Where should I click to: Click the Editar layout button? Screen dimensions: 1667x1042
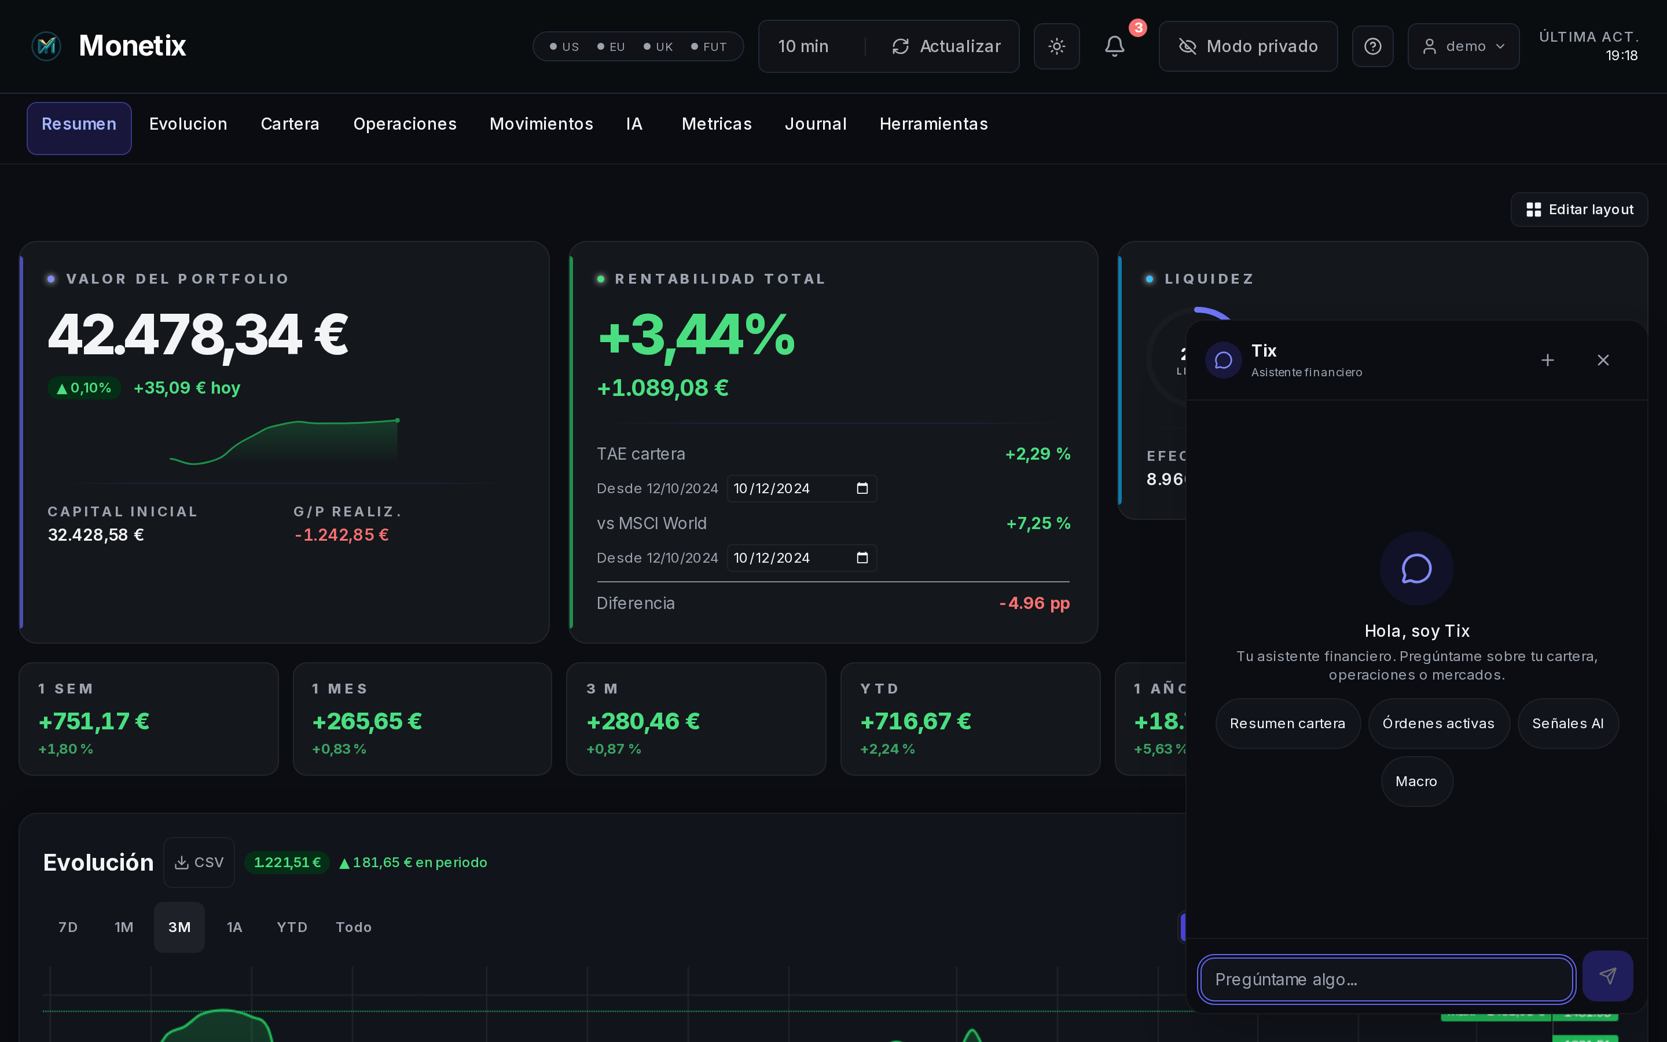[1579, 210]
